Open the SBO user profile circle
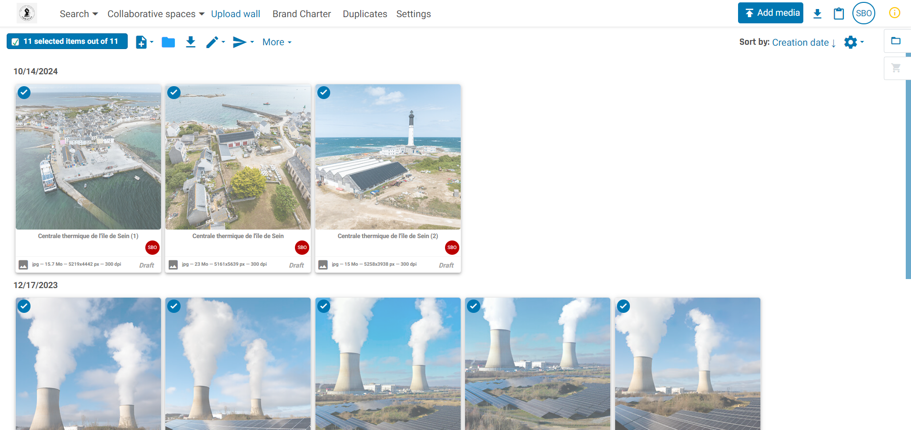 pos(864,13)
